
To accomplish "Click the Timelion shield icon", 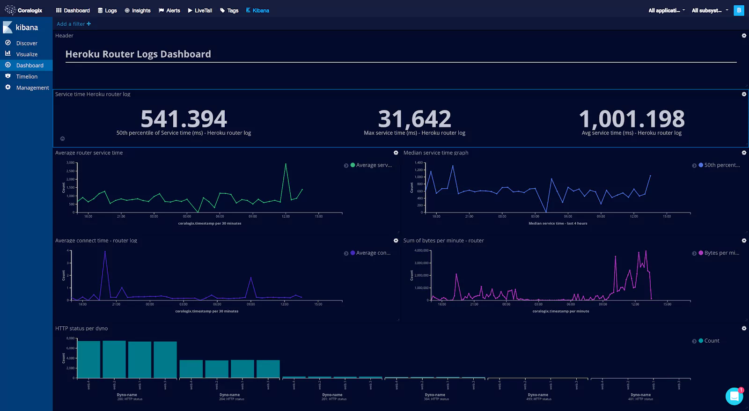I will pos(8,76).
